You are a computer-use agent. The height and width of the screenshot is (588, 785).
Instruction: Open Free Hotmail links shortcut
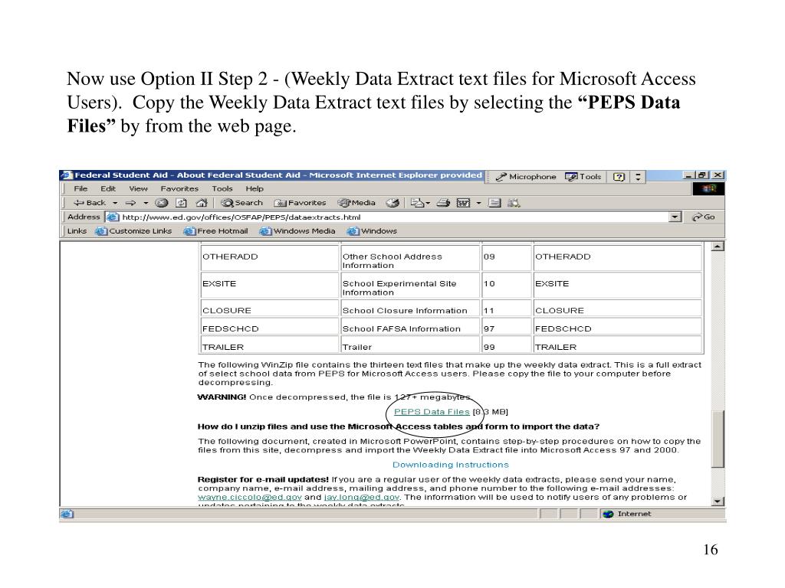(x=215, y=231)
